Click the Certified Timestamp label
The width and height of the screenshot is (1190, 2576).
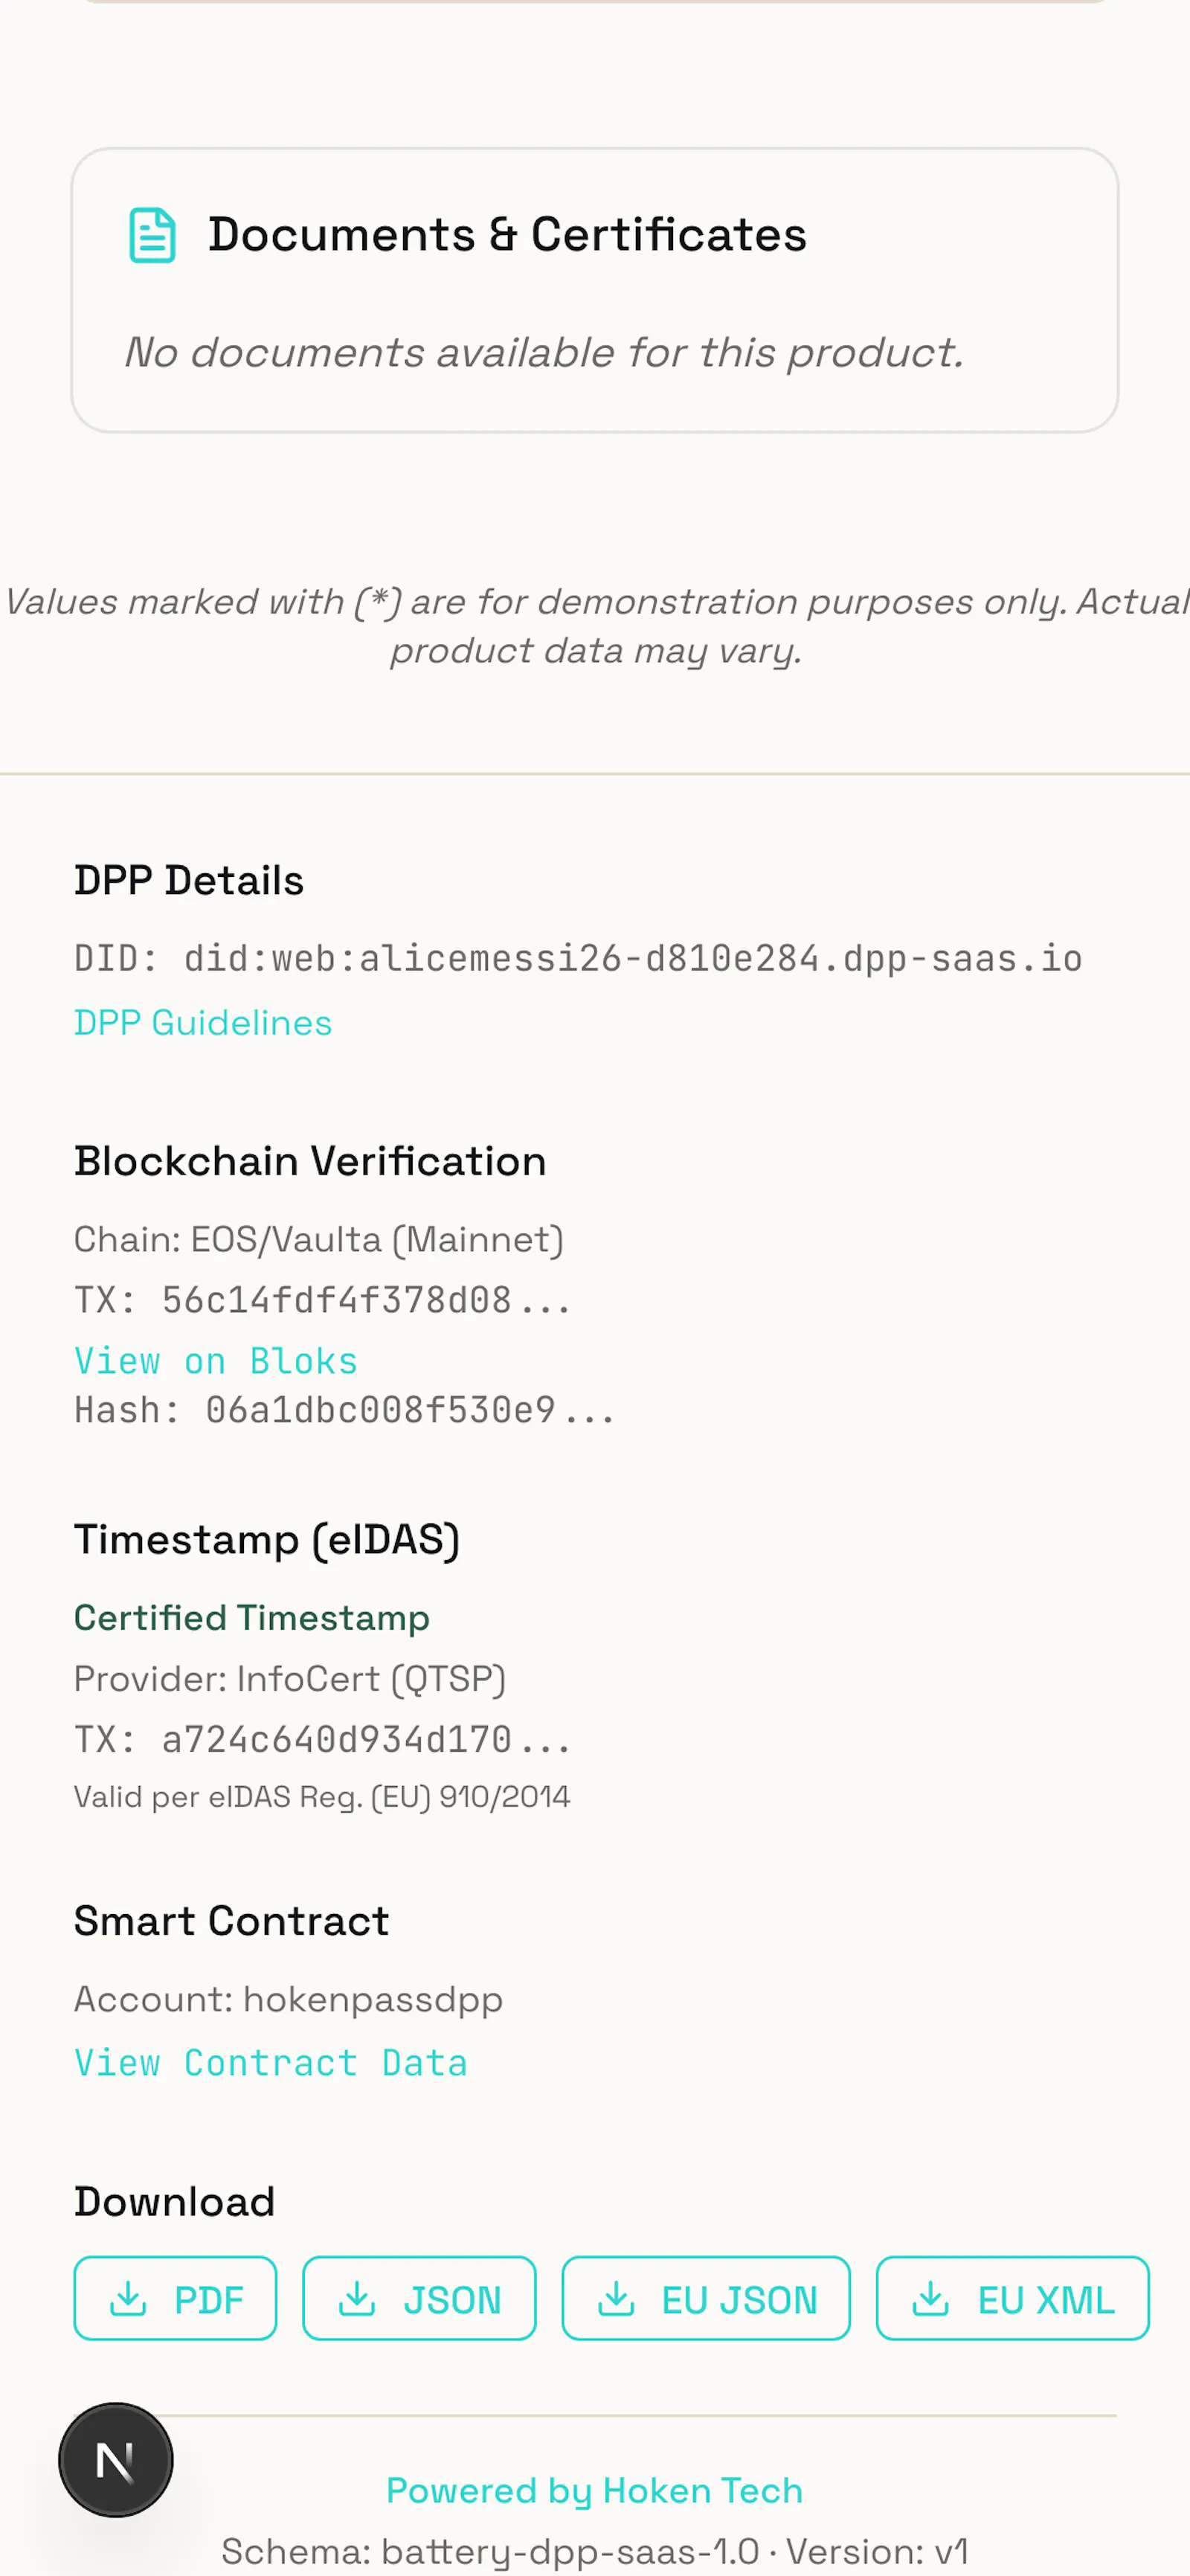click(x=252, y=1618)
